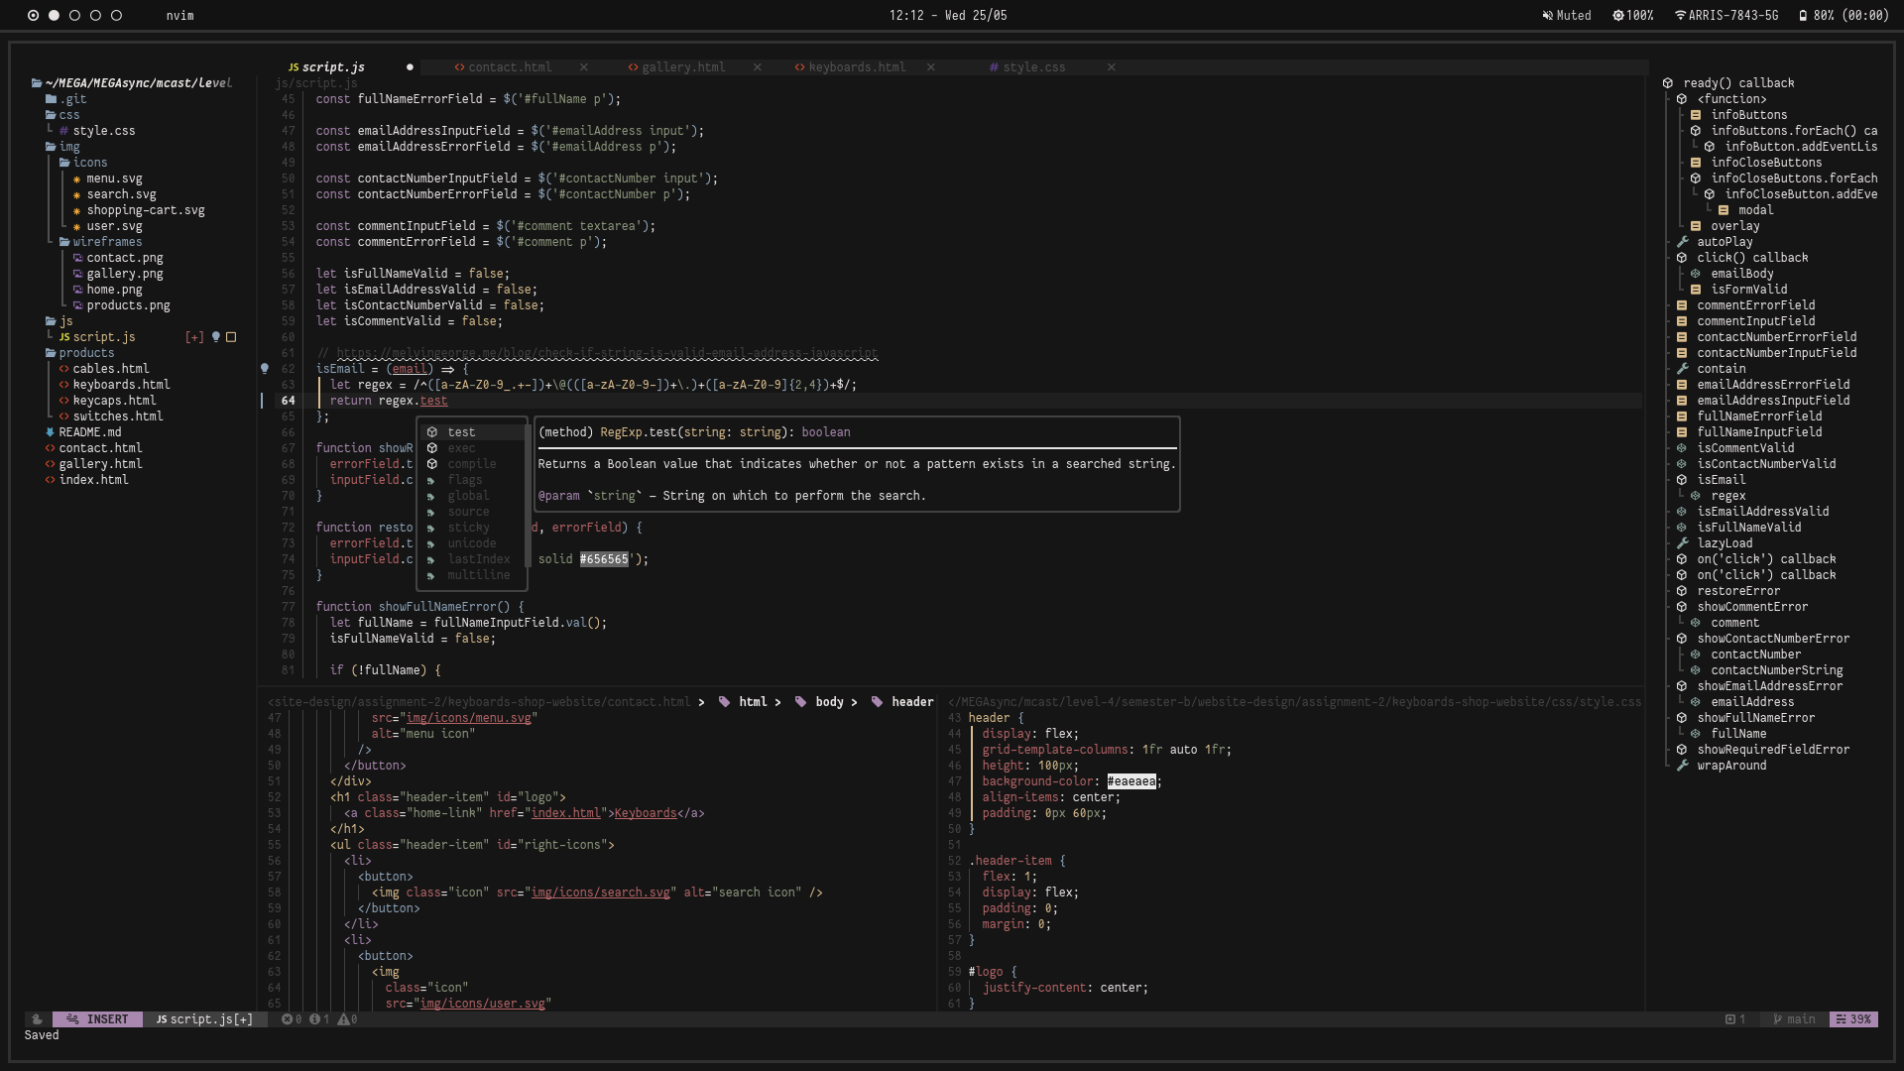Image resolution: width=1904 pixels, height=1071 pixels.
Task: Expand the .git folder
Action: 72,99
